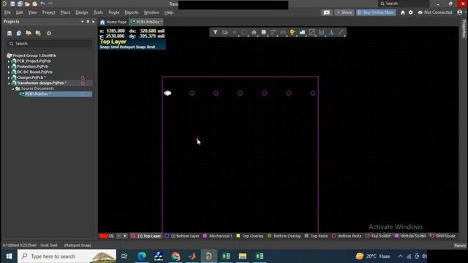
Task: Select the Place Keepout tool
Action: [312, 32]
